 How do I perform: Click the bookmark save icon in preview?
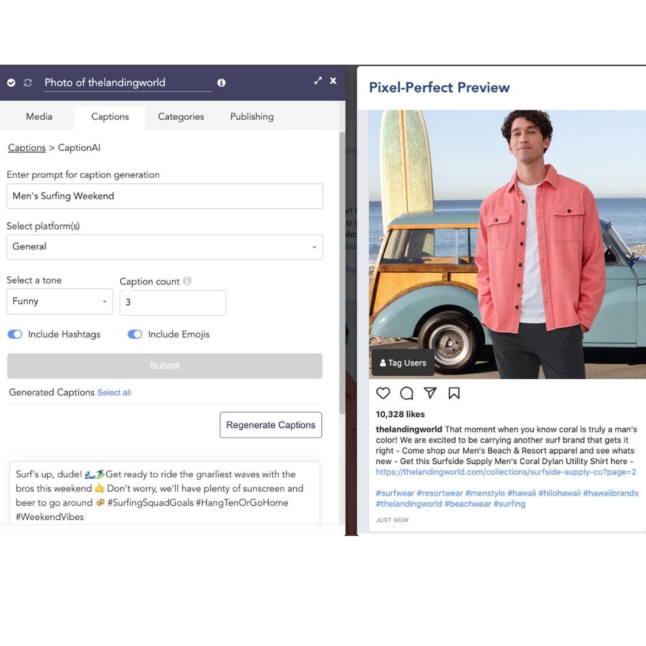click(454, 393)
